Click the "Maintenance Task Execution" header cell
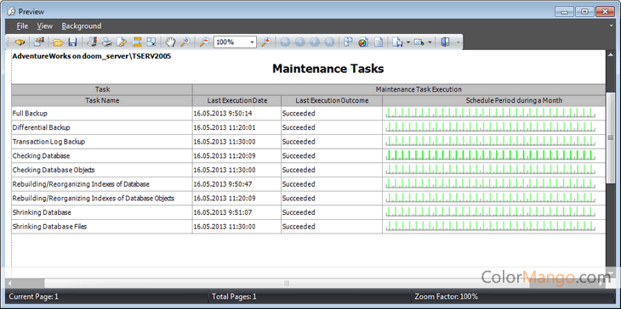Screen dimensions: 621x309 pyautogui.click(x=399, y=90)
